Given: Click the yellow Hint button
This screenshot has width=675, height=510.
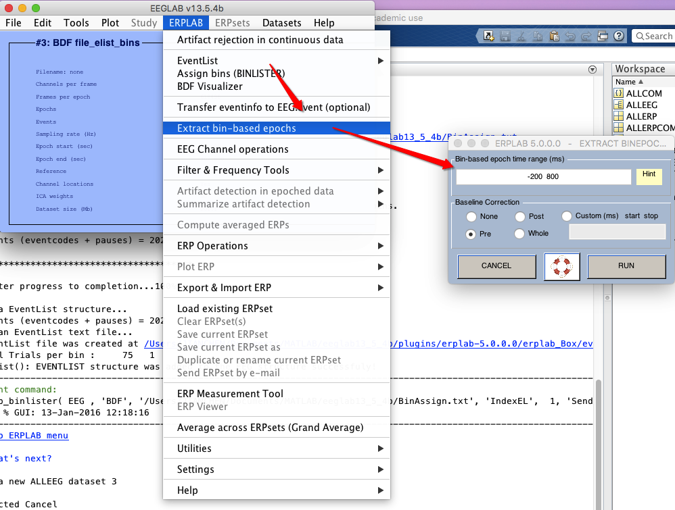Looking at the screenshot, I should 649,176.
